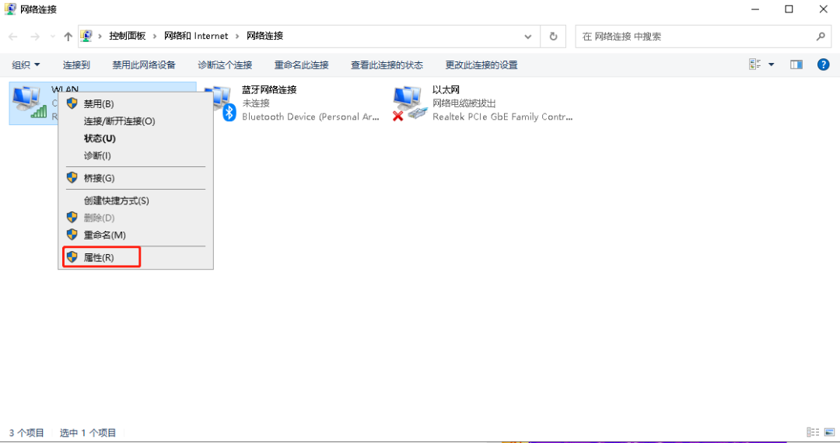This screenshot has height=443, width=840.
Task: Open the 组织 dropdown menu
Action: point(26,65)
